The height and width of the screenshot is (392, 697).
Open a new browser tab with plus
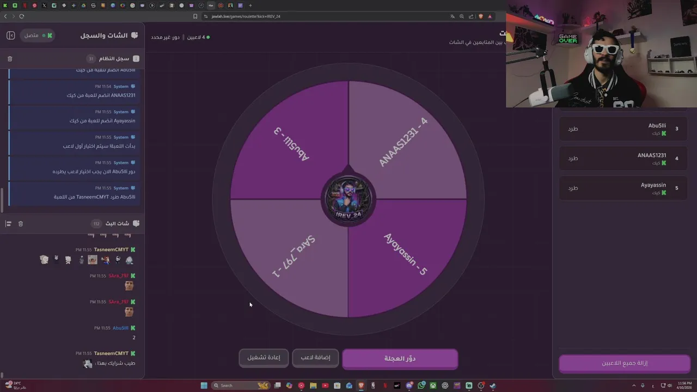250,5
